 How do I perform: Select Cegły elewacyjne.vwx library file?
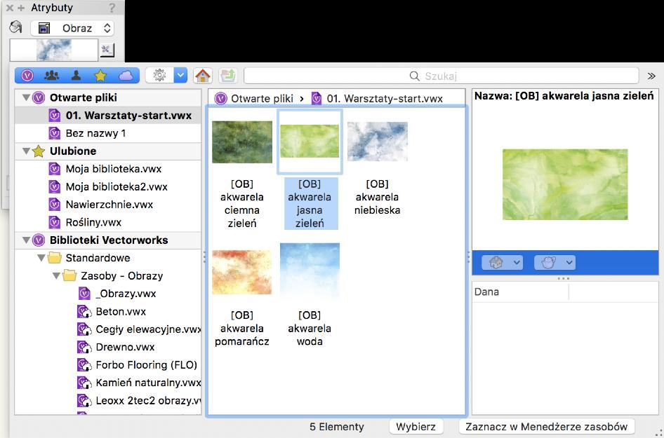[x=108, y=329]
